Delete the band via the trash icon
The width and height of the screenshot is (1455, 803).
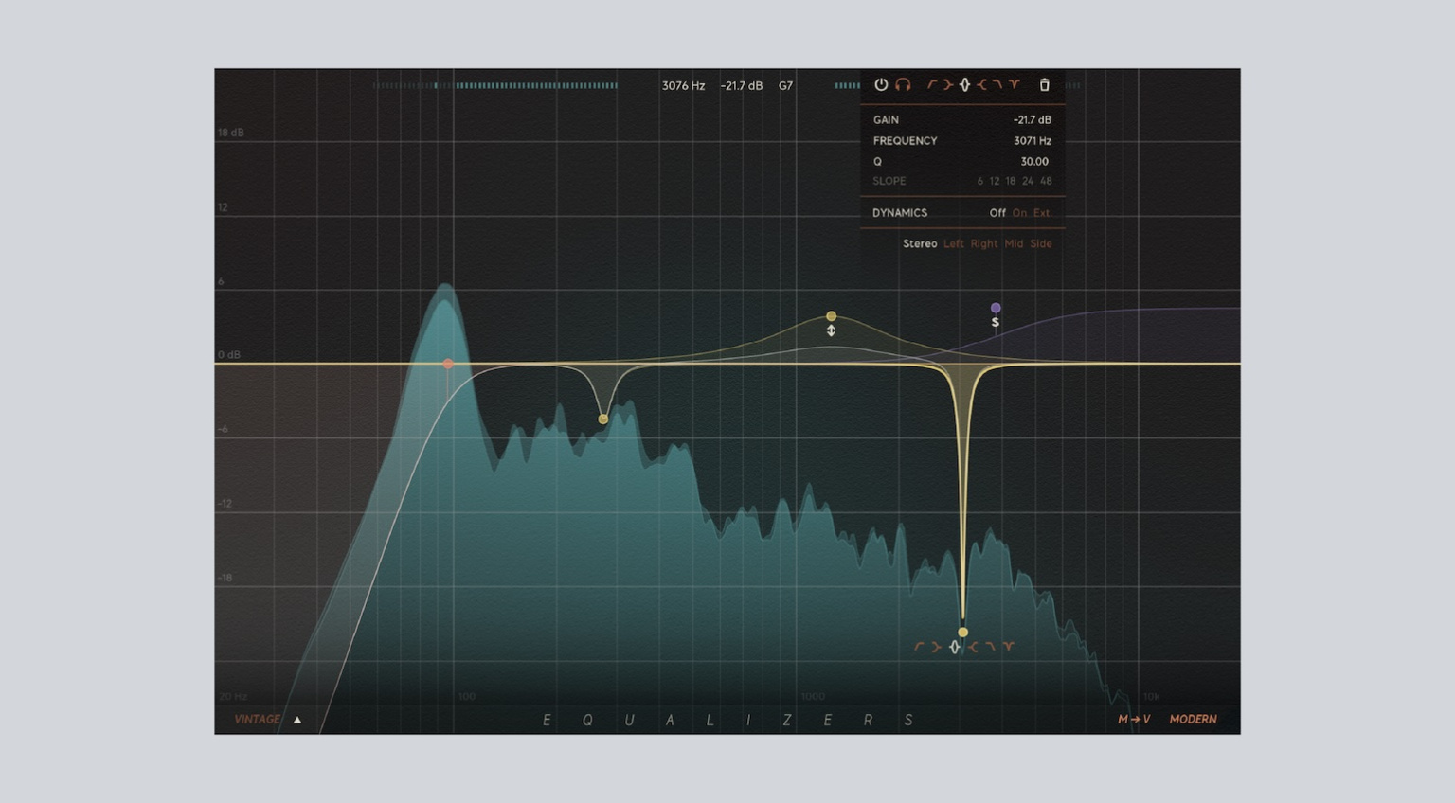coord(1045,85)
